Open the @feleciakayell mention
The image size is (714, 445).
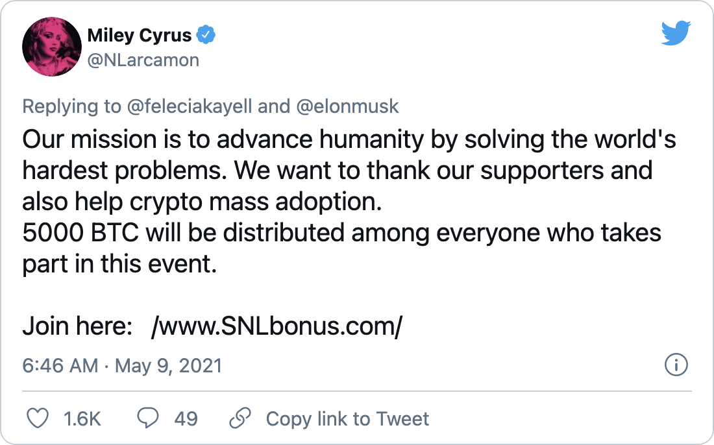(190, 106)
